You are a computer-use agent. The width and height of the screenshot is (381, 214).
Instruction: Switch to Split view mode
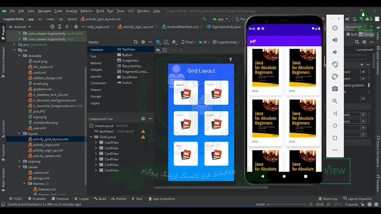pos(351,34)
